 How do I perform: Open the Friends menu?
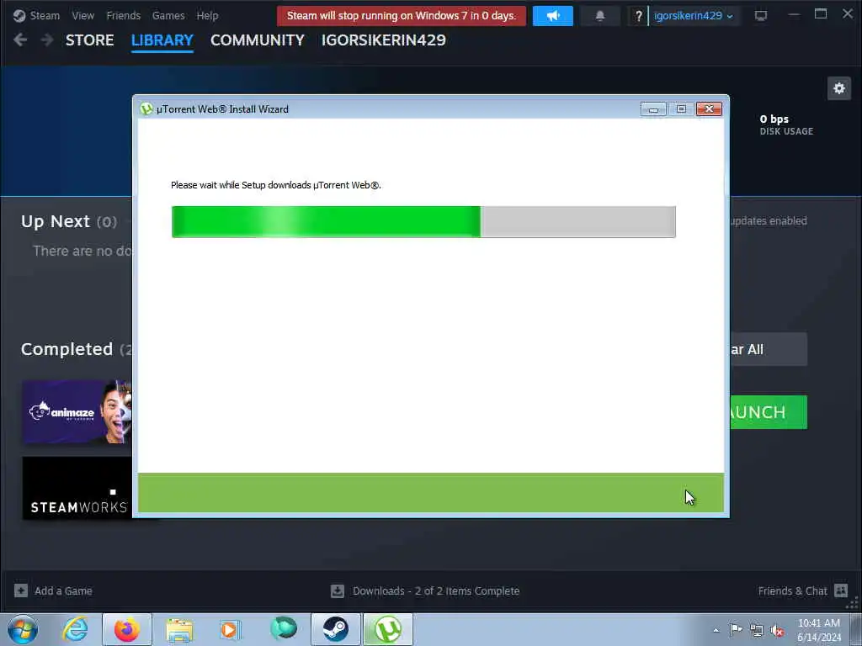click(123, 15)
